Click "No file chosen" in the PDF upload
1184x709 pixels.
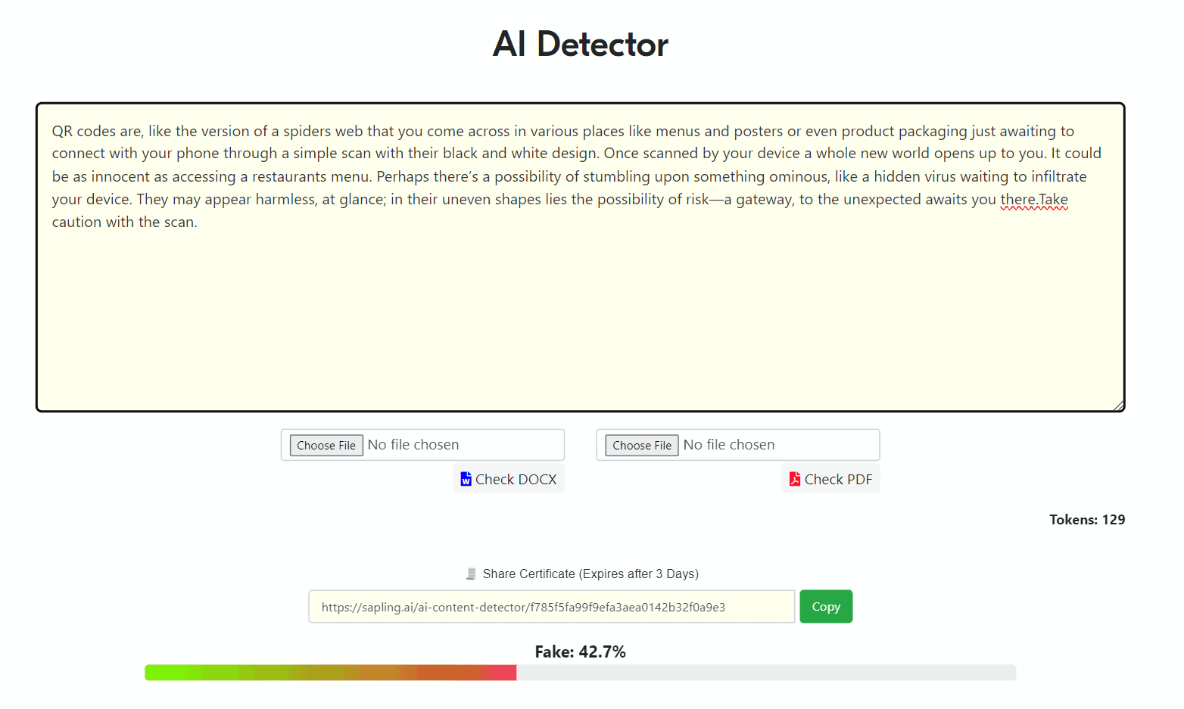click(x=728, y=445)
